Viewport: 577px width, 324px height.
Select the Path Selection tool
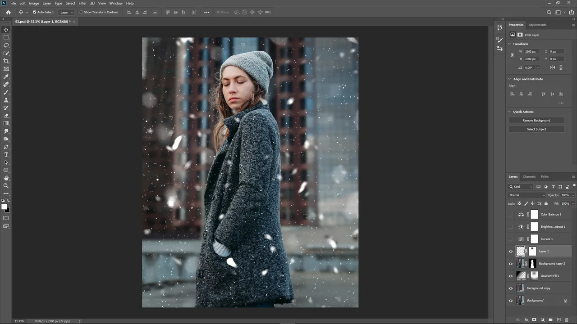click(x=6, y=162)
